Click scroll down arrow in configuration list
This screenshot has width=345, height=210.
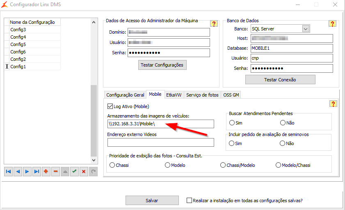(x=94, y=160)
